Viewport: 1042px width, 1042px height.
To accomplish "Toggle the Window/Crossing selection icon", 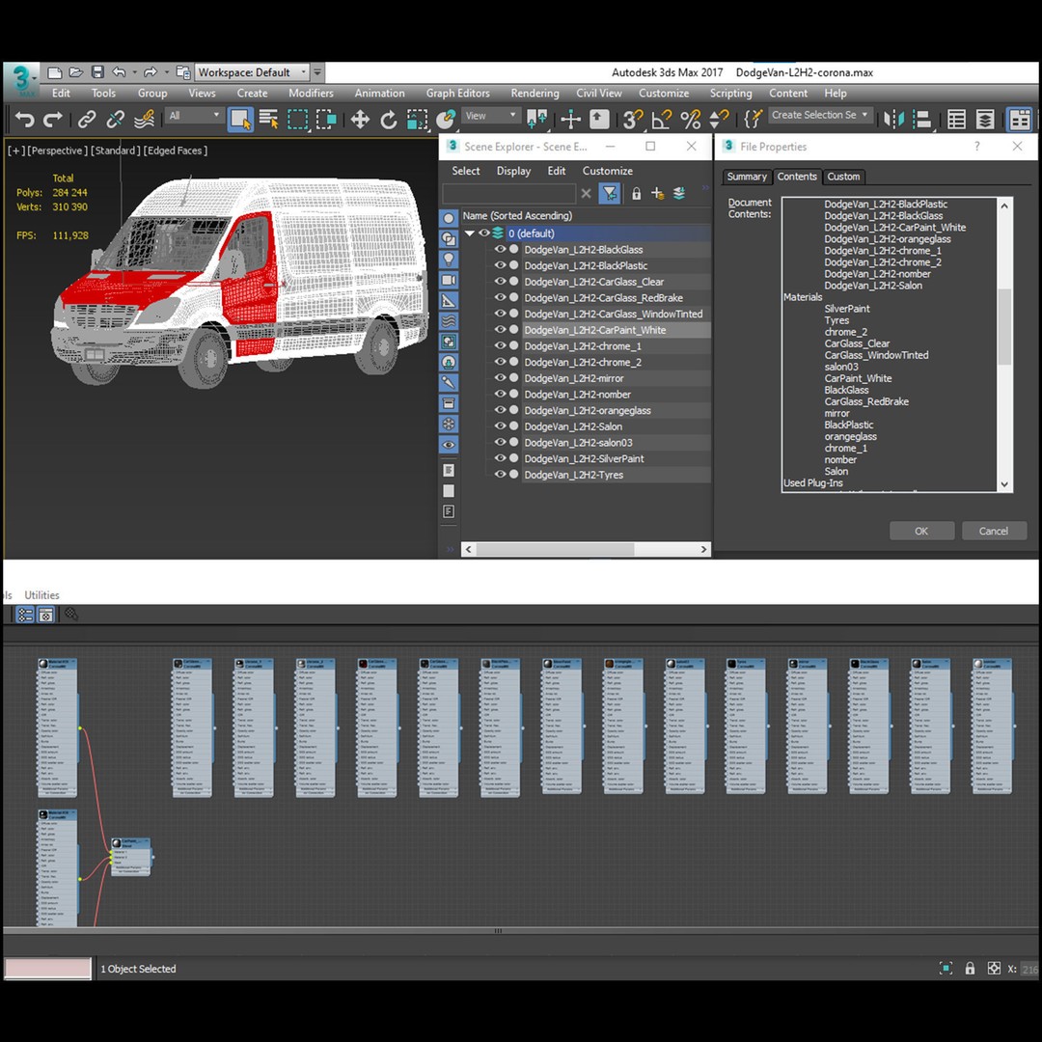I will (x=326, y=120).
